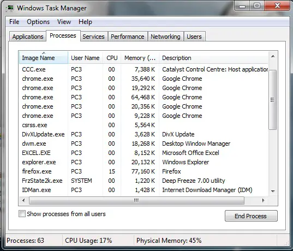
Task: Click the vertical scrollbar up arrow
Action: tap(273, 56)
